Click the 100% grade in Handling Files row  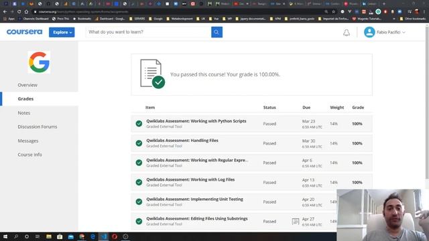point(357,143)
